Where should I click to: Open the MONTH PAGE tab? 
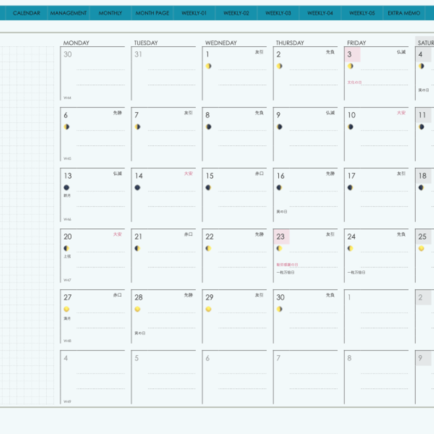pyautogui.click(x=152, y=13)
